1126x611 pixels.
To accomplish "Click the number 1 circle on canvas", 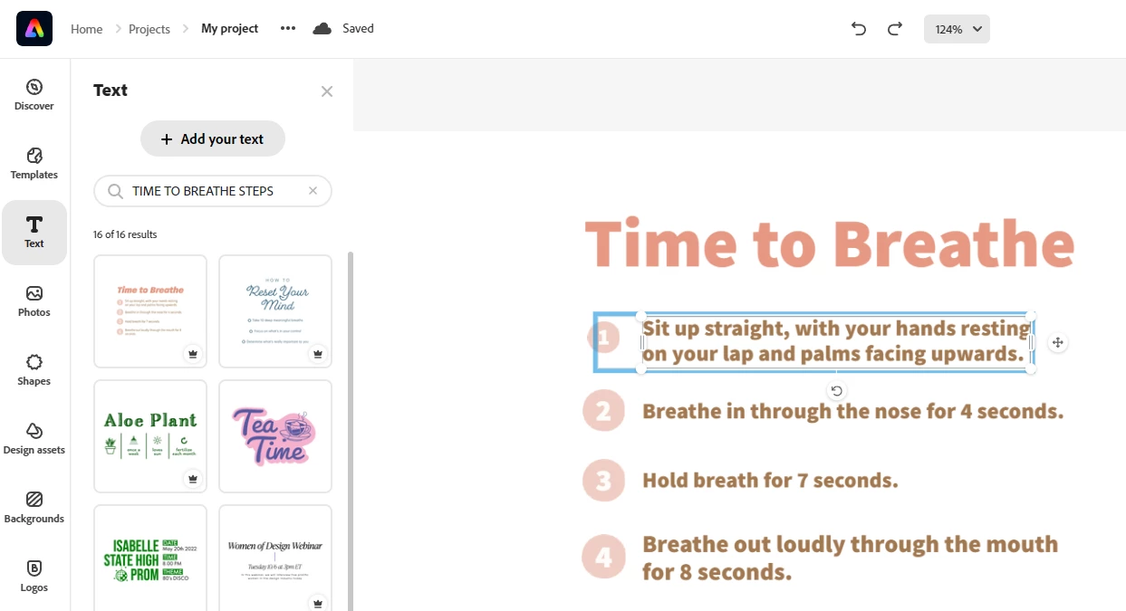I will [604, 339].
